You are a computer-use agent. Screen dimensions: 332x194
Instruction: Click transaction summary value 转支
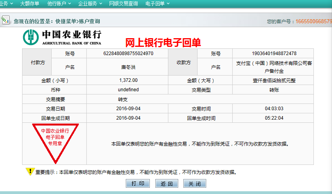click(x=123, y=99)
